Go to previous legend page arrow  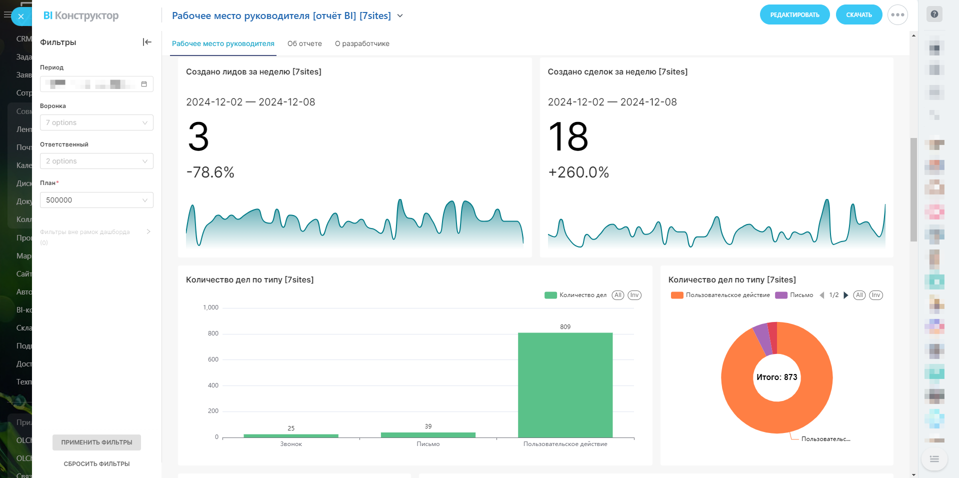pos(821,295)
